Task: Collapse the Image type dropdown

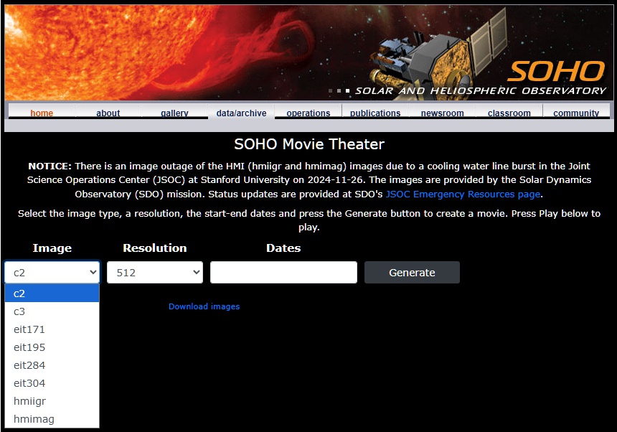Action: click(x=52, y=273)
